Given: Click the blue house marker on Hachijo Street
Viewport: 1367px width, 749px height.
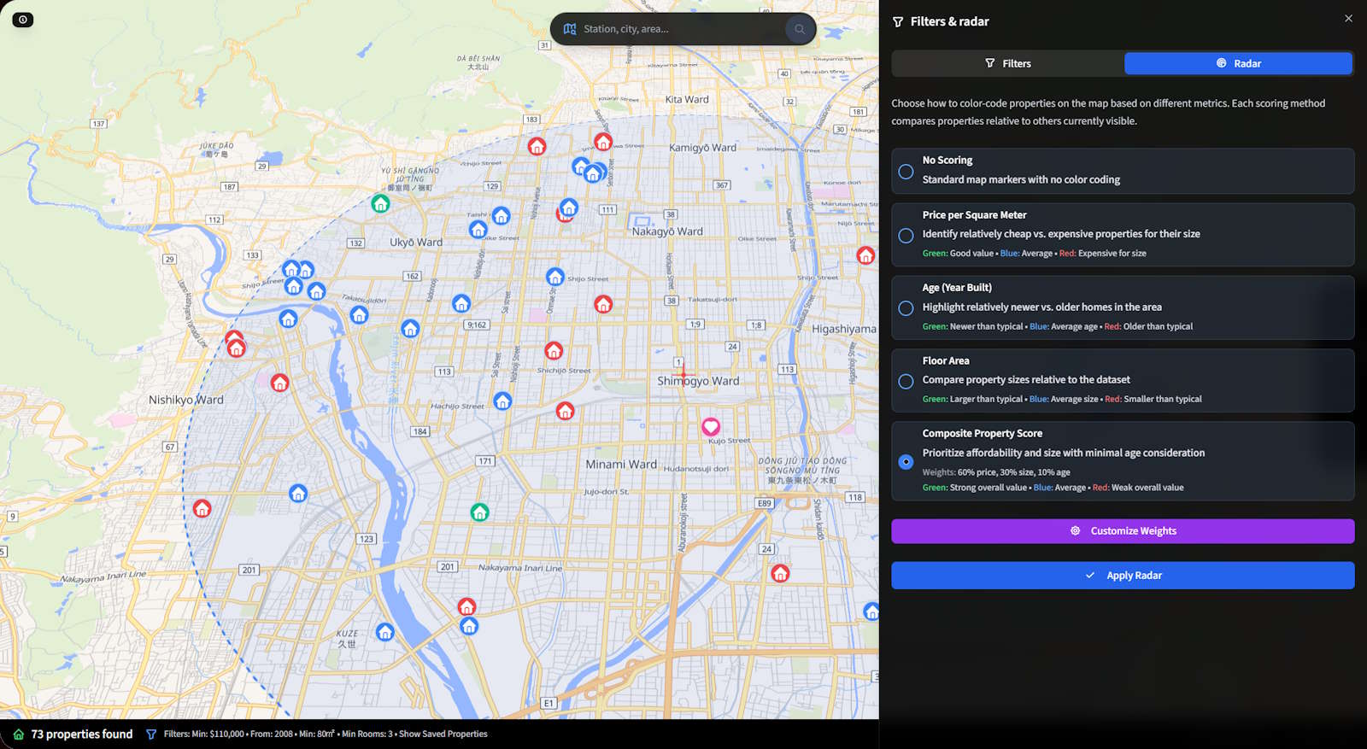Looking at the screenshot, I should (502, 401).
